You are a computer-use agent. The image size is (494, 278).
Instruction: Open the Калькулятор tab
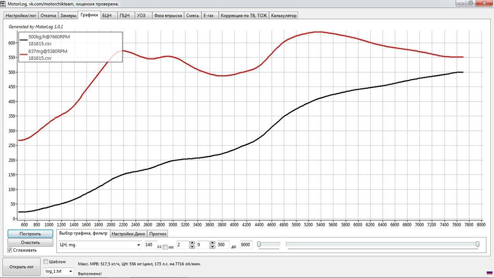coord(284,15)
